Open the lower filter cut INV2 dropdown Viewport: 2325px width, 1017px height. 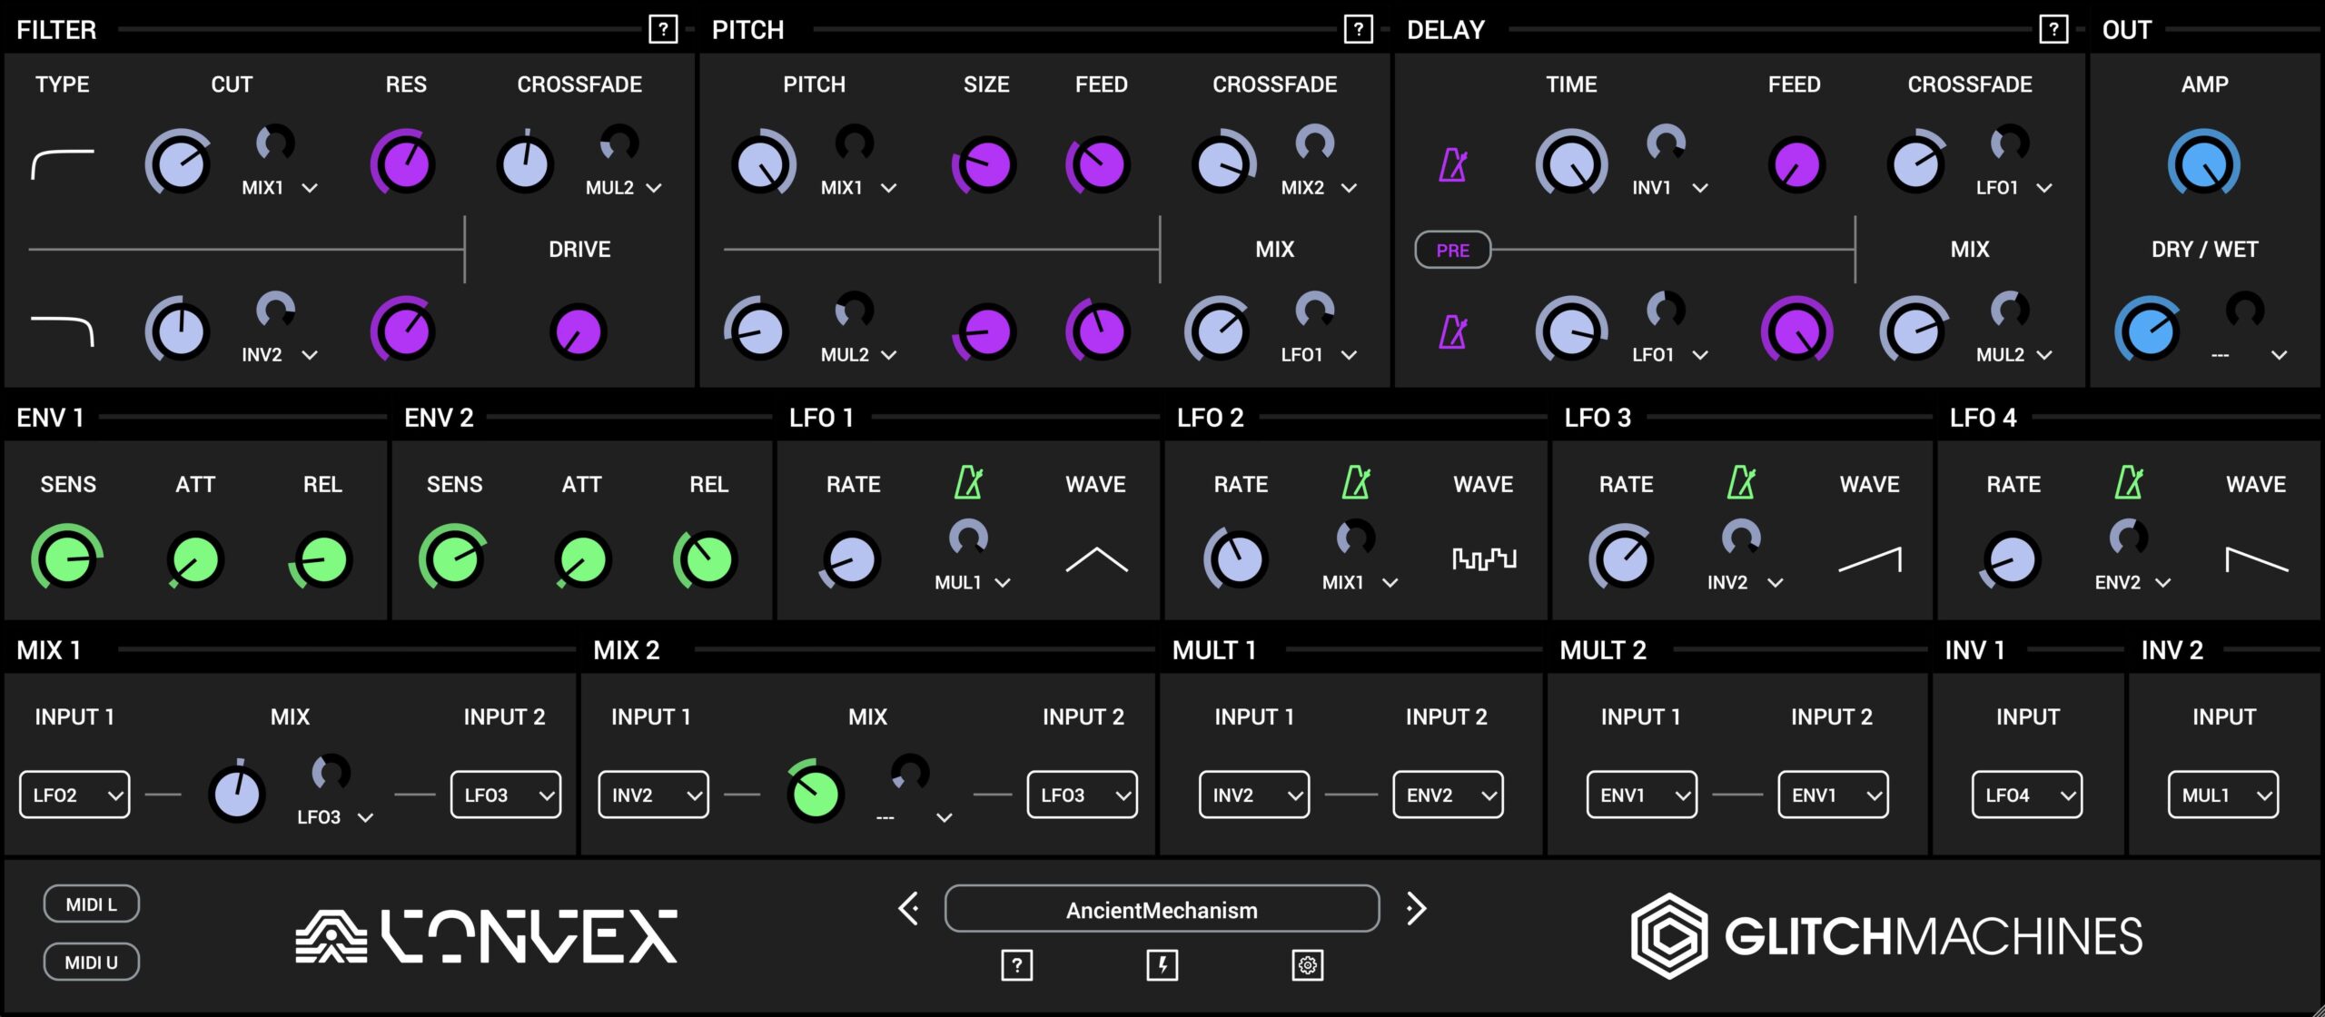[280, 355]
